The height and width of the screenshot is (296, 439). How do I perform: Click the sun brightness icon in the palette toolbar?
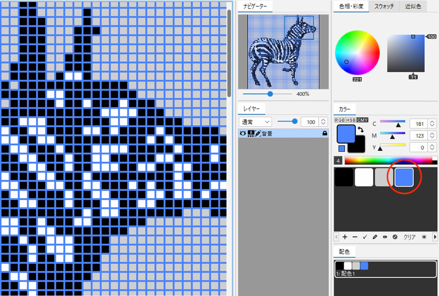424,237
